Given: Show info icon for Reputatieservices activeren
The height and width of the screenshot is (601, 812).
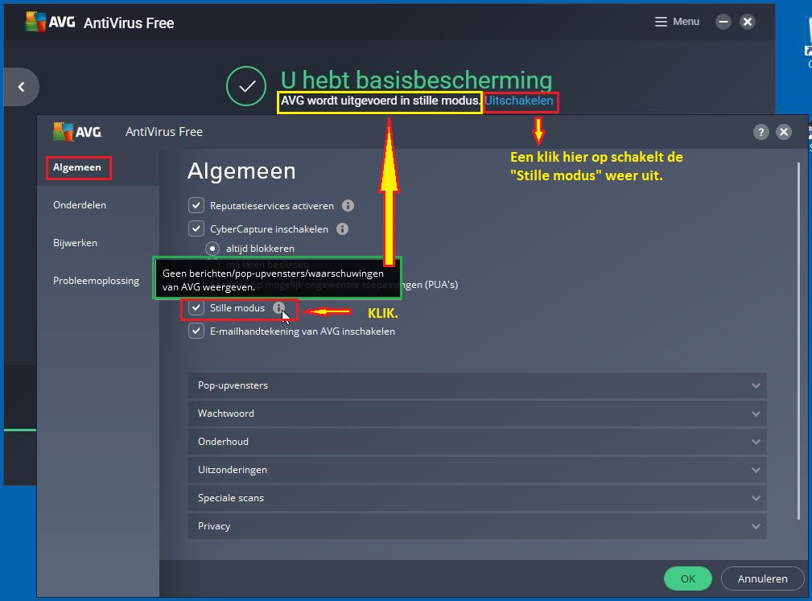Looking at the screenshot, I should 348,205.
